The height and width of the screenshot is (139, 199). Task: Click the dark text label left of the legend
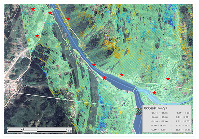tap(138, 111)
